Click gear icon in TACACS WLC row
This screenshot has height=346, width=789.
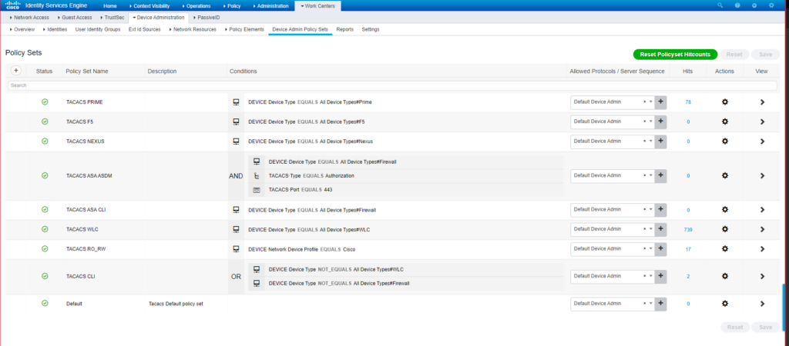click(724, 229)
